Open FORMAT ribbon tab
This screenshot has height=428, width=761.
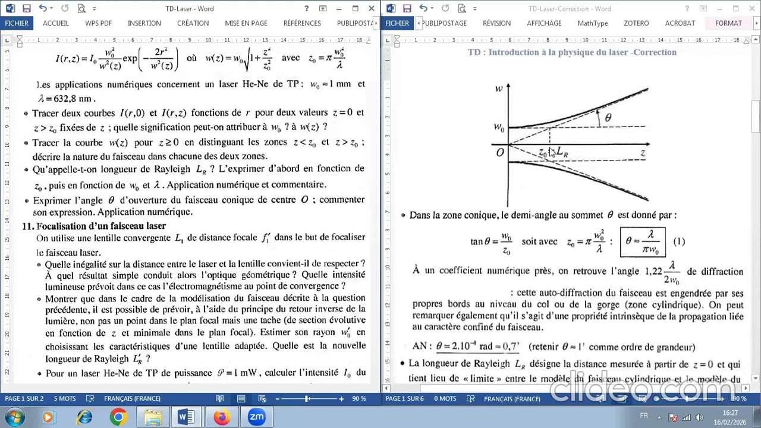click(728, 23)
